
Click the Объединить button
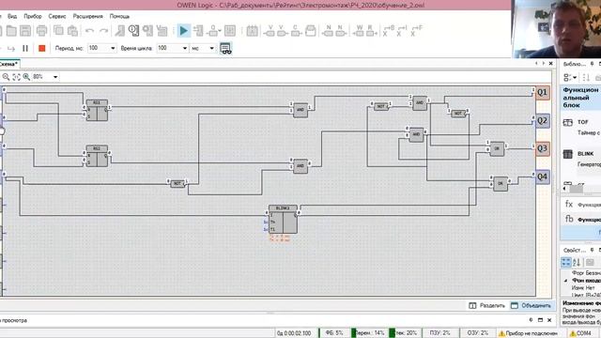tap(531, 305)
